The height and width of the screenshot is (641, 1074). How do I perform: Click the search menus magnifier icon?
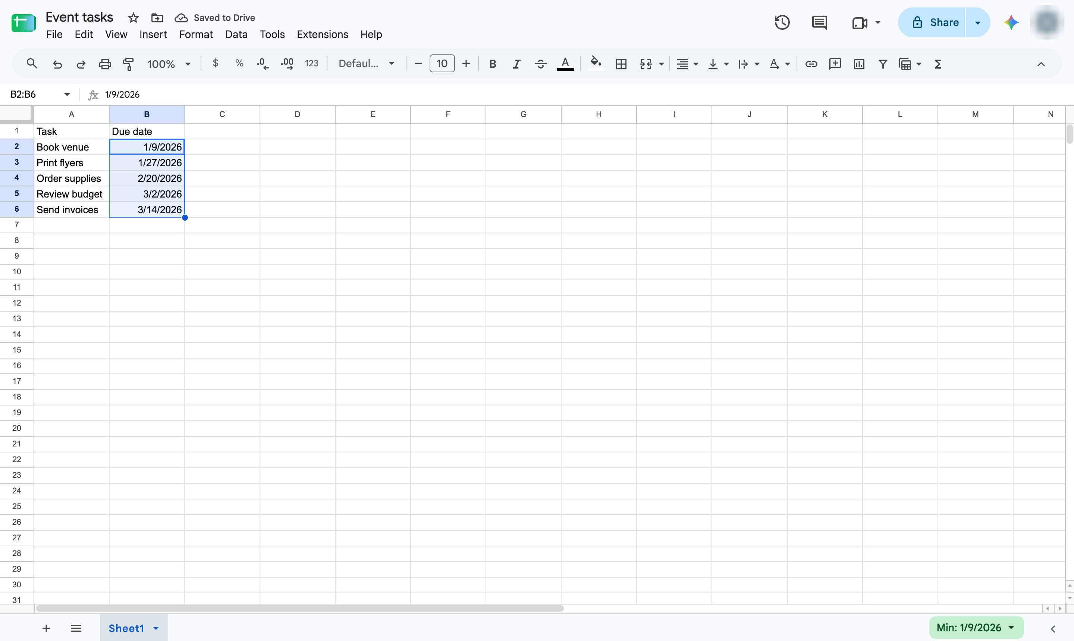(x=32, y=64)
